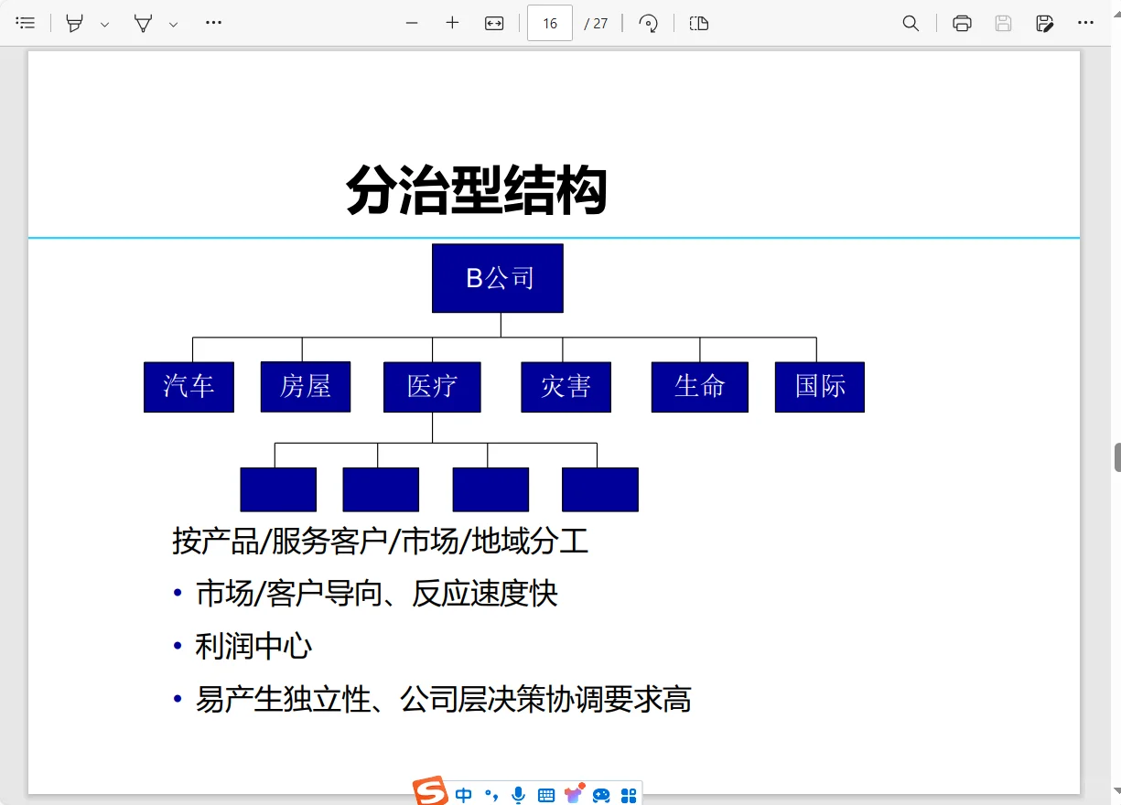Viewport: 1121px width, 805px height.
Task: Open the settings and more menu
Action: tap(1085, 23)
